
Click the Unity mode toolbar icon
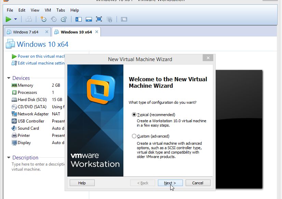click(109, 19)
